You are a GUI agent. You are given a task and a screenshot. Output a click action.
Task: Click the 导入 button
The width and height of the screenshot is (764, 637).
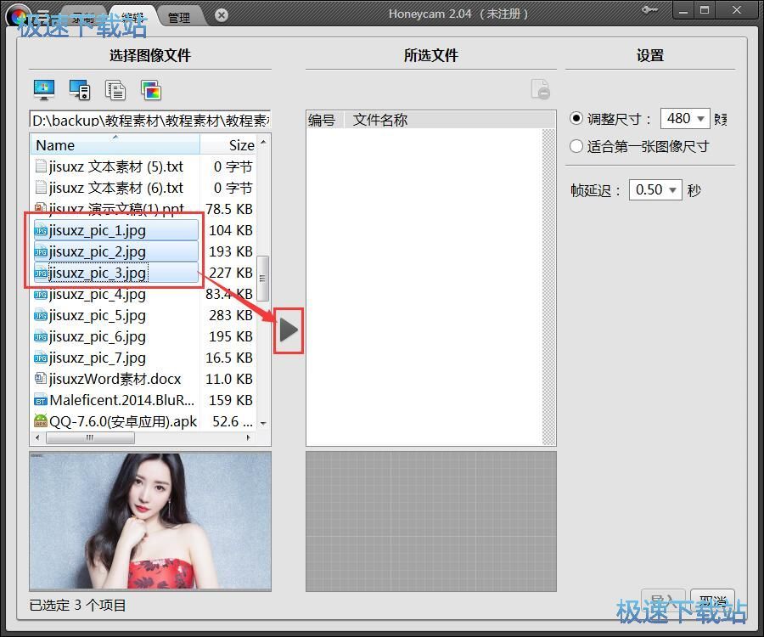click(x=663, y=600)
